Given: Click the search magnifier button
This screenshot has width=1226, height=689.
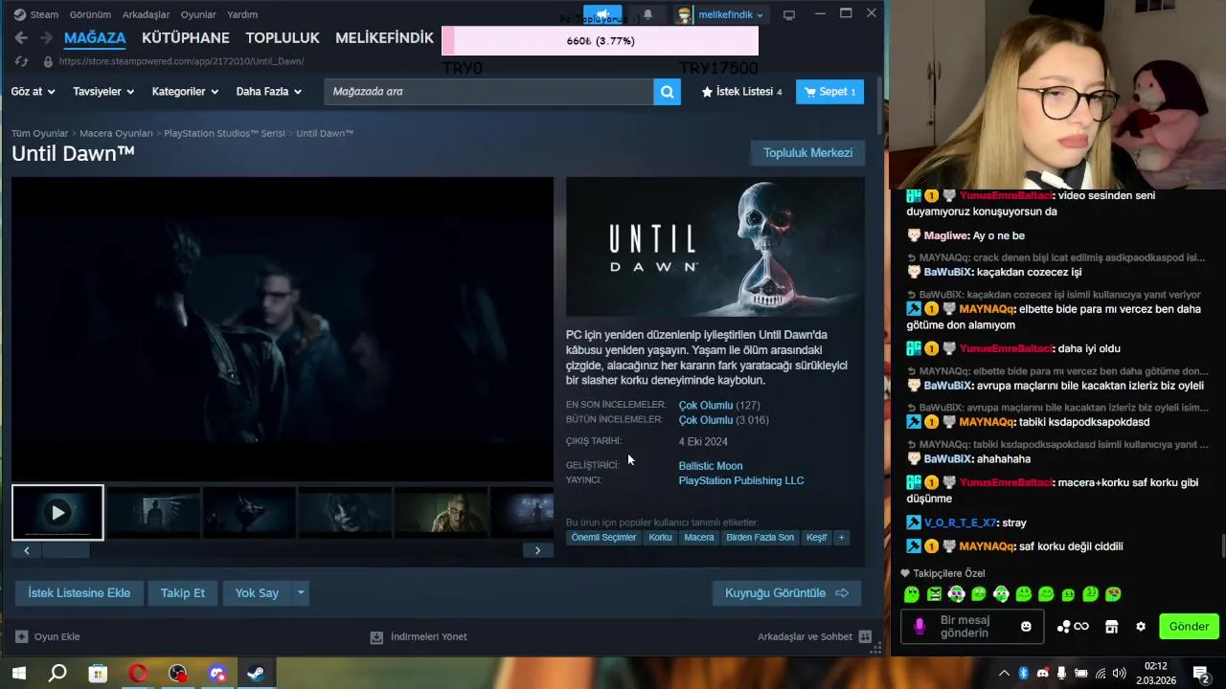Looking at the screenshot, I should pos(667,92).
